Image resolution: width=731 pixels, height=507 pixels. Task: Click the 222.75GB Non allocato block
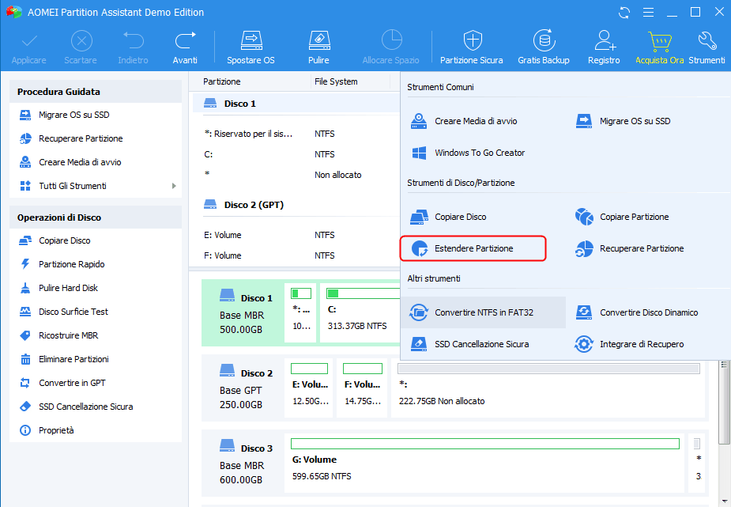point(548,388)
